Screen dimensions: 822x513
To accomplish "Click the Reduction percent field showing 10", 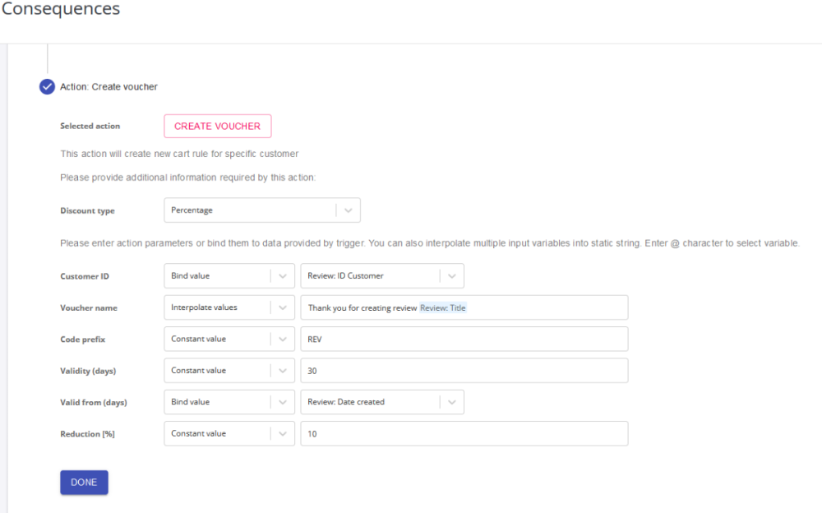I will tap(464, 433).
